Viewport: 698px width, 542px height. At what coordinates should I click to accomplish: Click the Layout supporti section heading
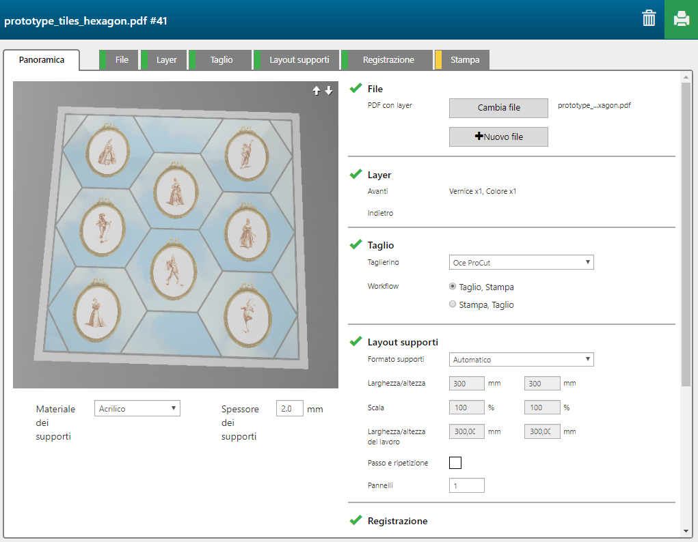tap(403, 342)
